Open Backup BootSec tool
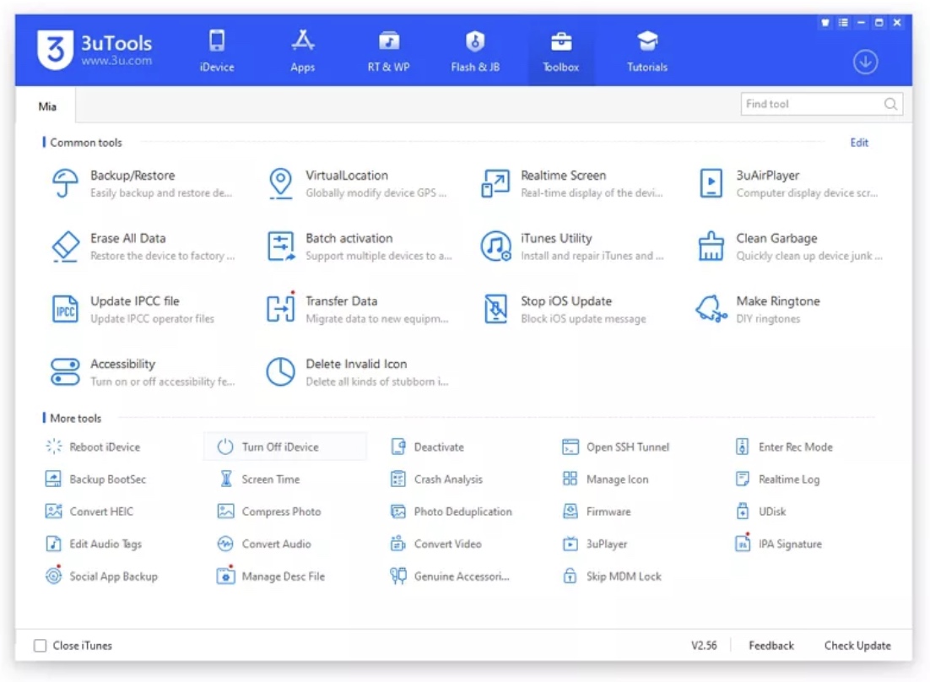Image resolution: width=930 pixels, height=682 pixels. (96, 479)
